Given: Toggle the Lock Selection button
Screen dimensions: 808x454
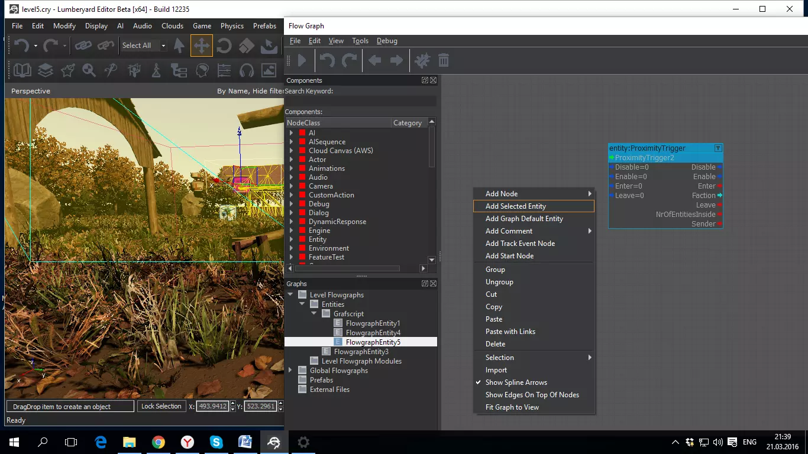Looking at the screenshot, I should pyautogui.click(x=161, y=406).
